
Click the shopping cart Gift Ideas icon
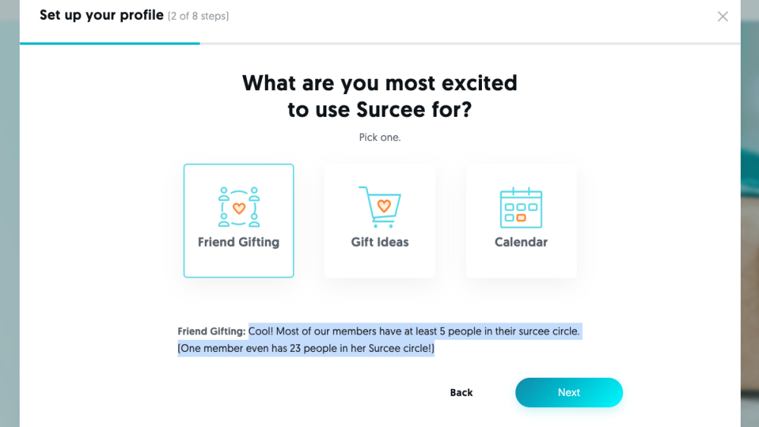[x=379, y=206]
